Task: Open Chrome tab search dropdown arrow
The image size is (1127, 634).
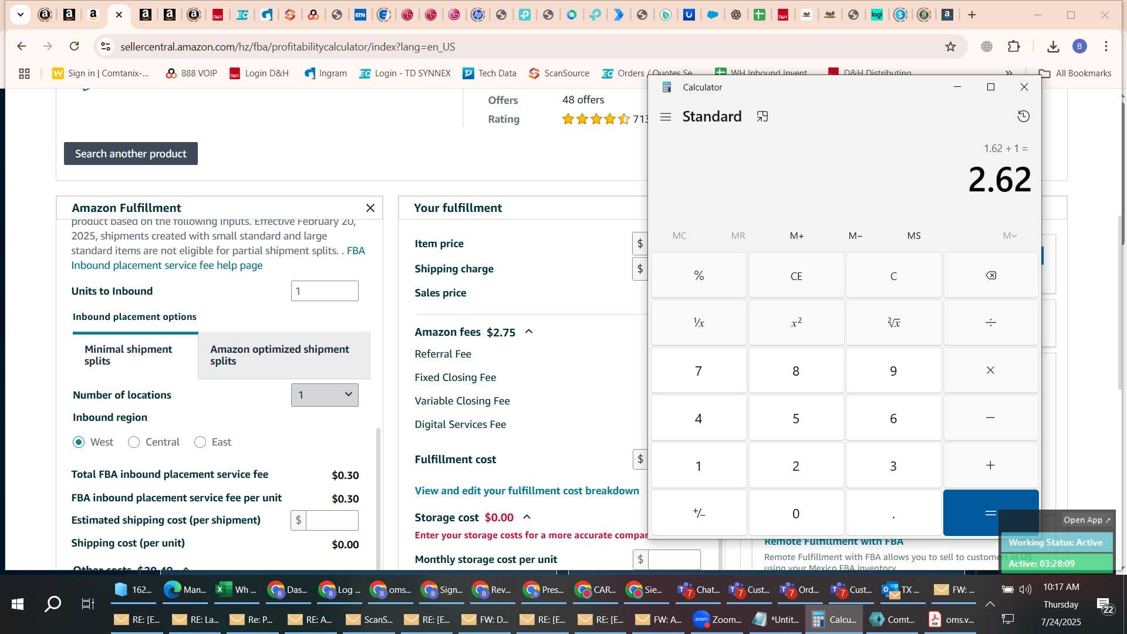Action: (20, 15)
